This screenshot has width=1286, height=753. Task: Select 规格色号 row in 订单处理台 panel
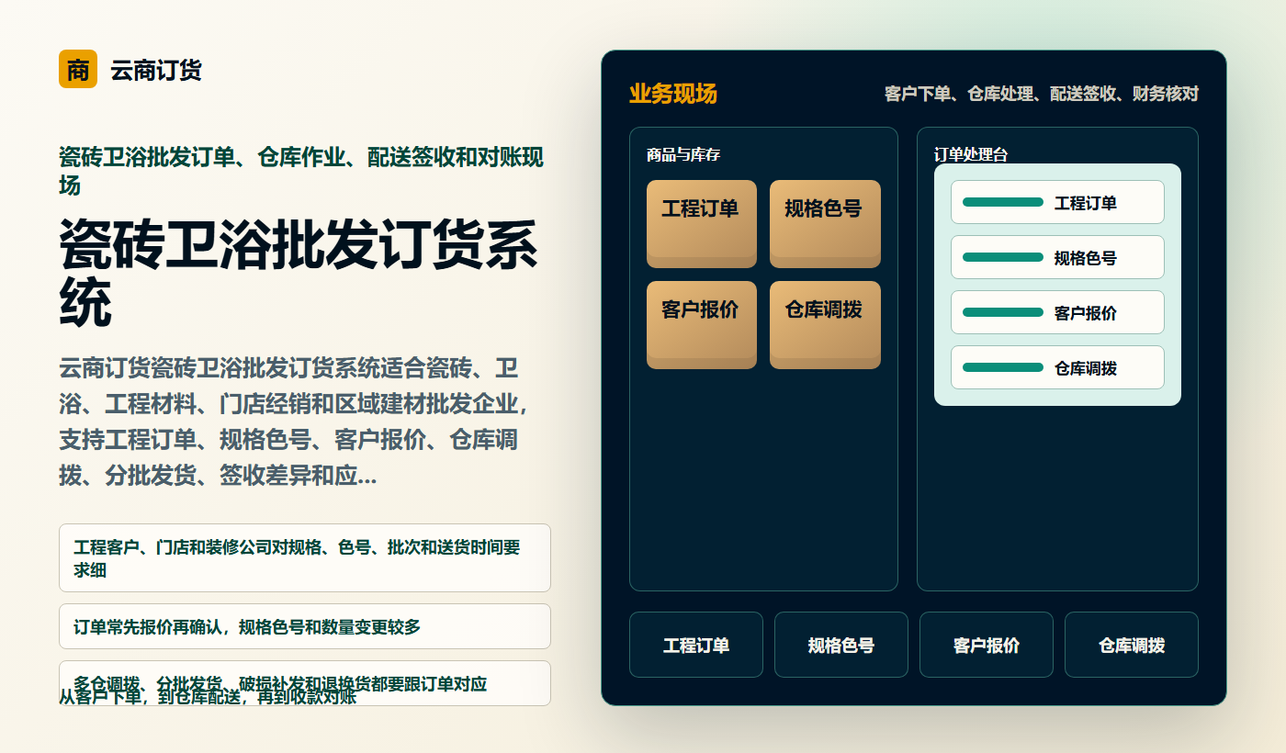[x=1057, y=257]
